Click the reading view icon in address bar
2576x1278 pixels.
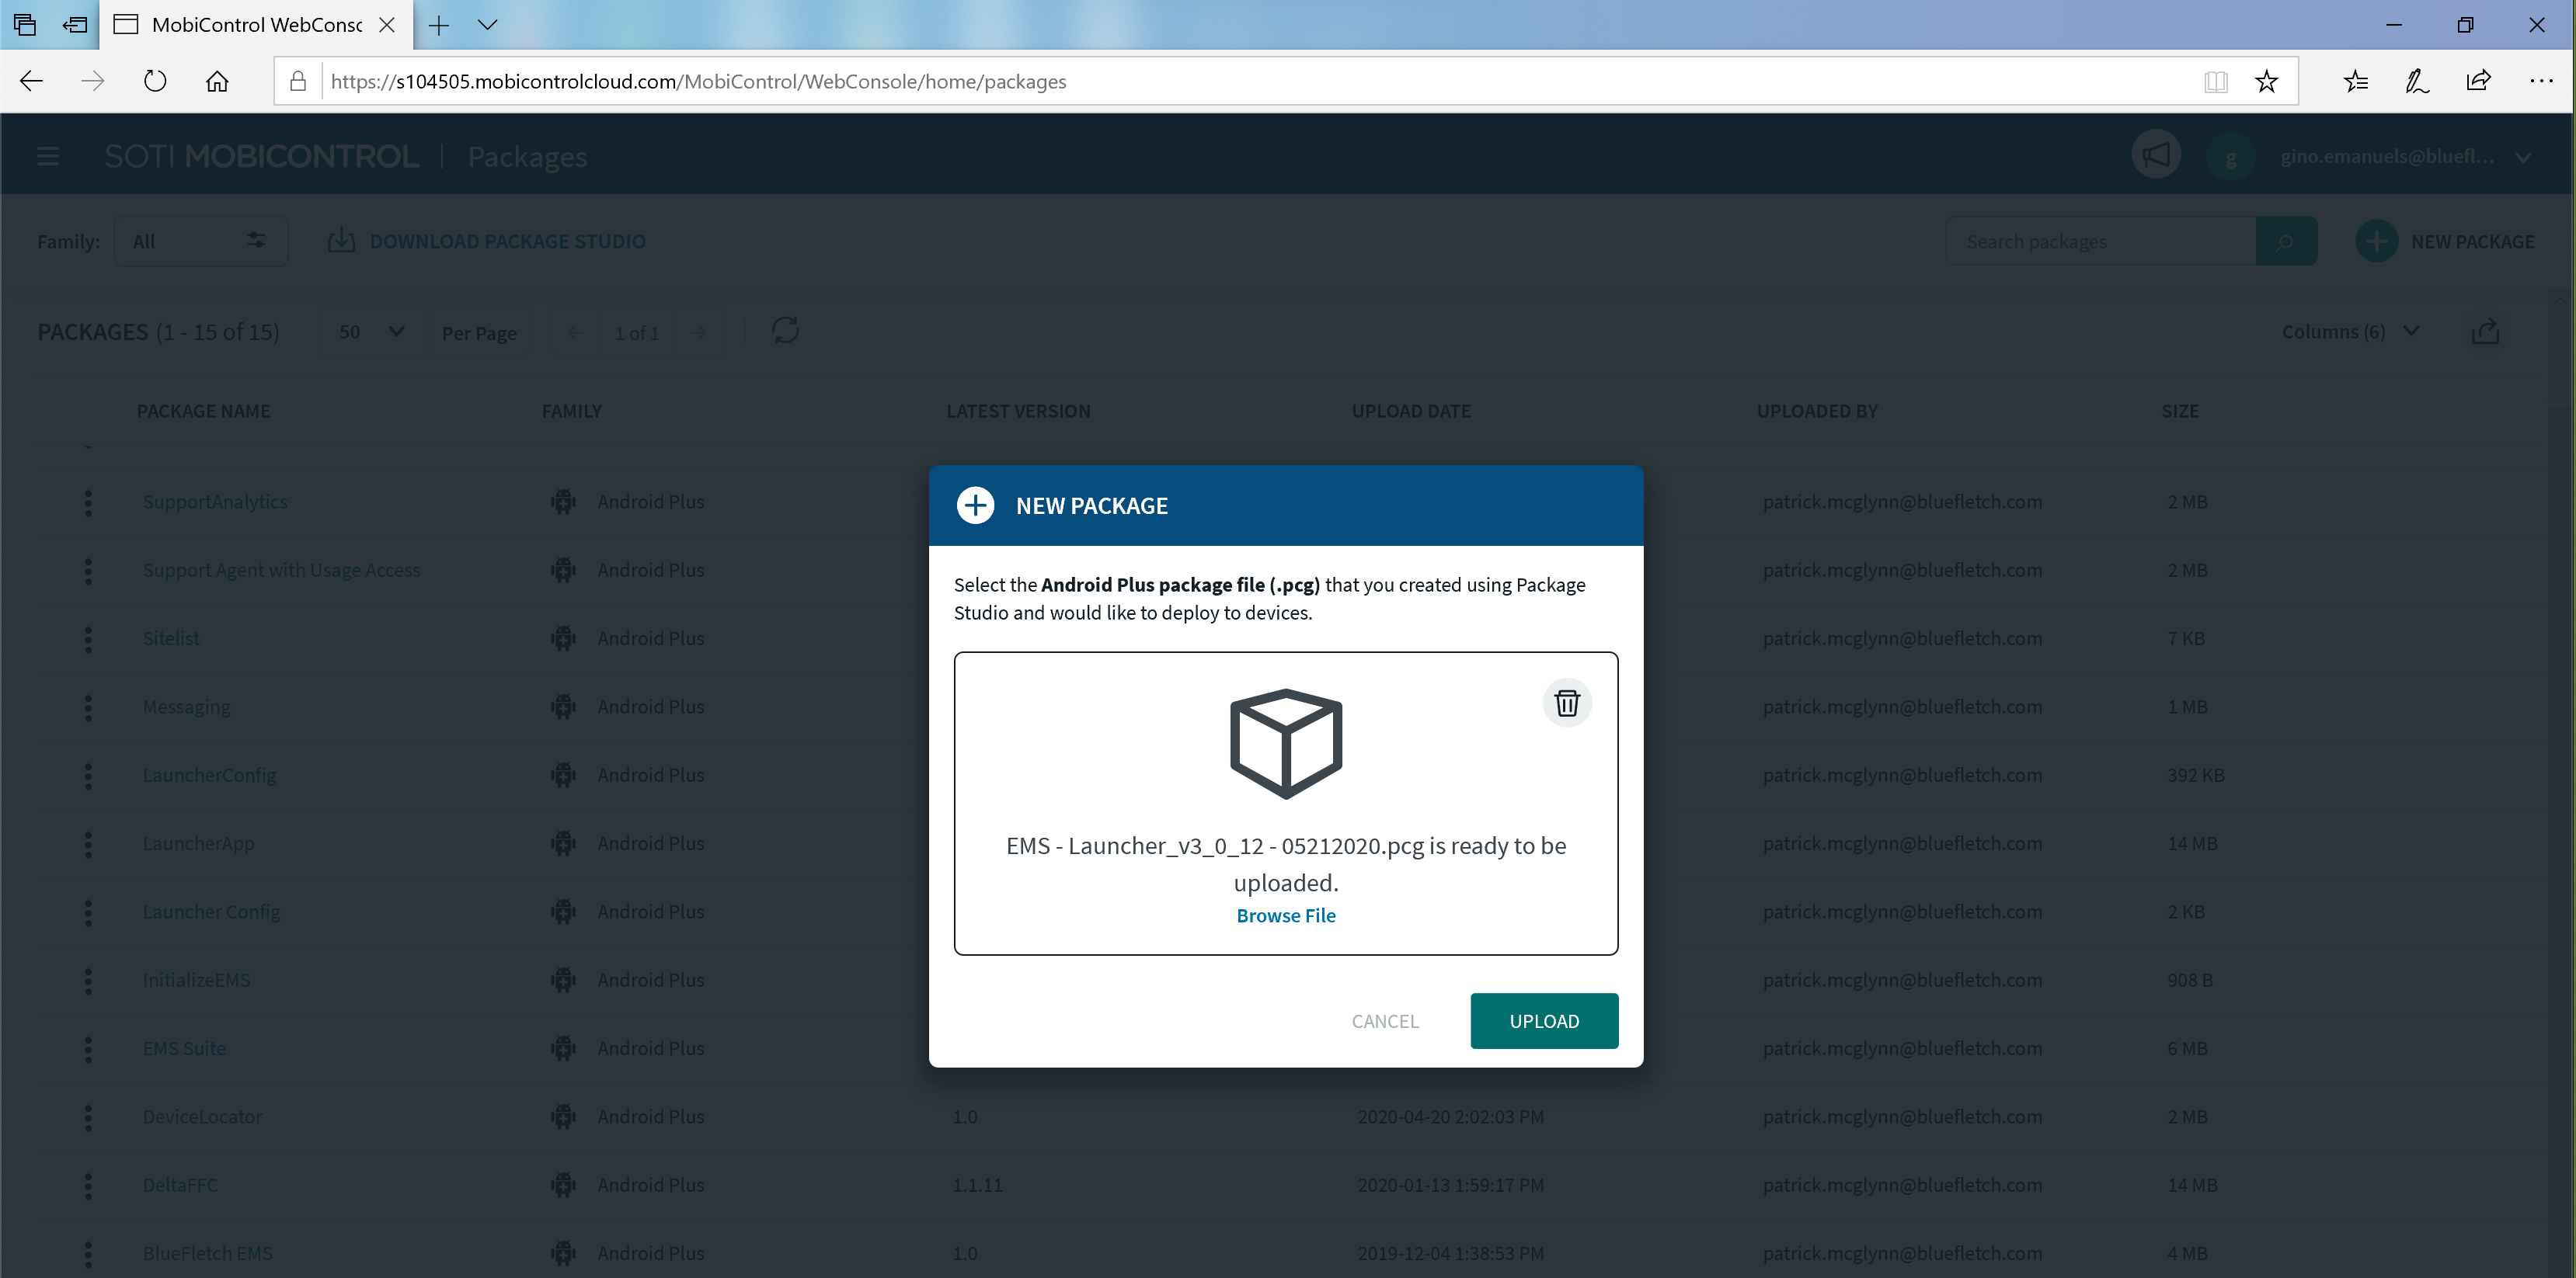pos(2216,81)
